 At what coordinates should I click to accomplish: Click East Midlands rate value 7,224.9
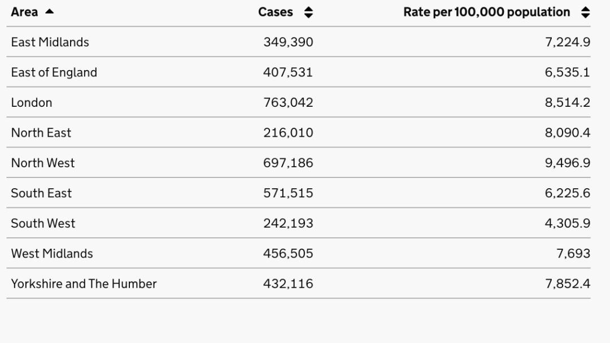click(x=568, y=42)
